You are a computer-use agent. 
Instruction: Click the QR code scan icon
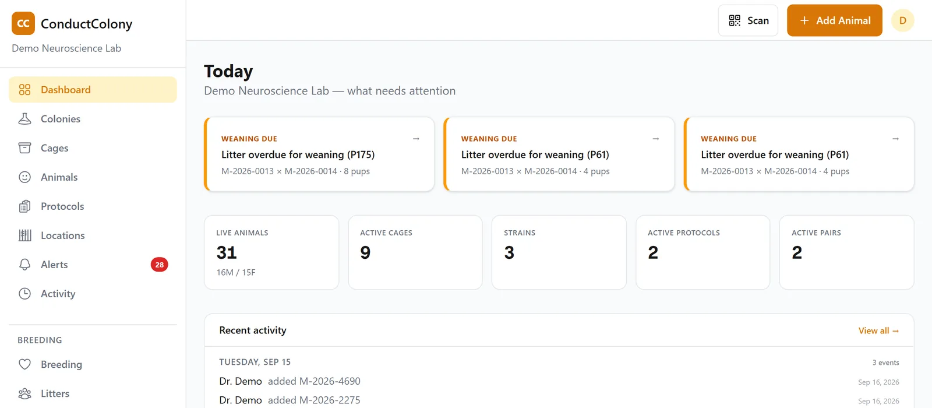pos(735,20)
